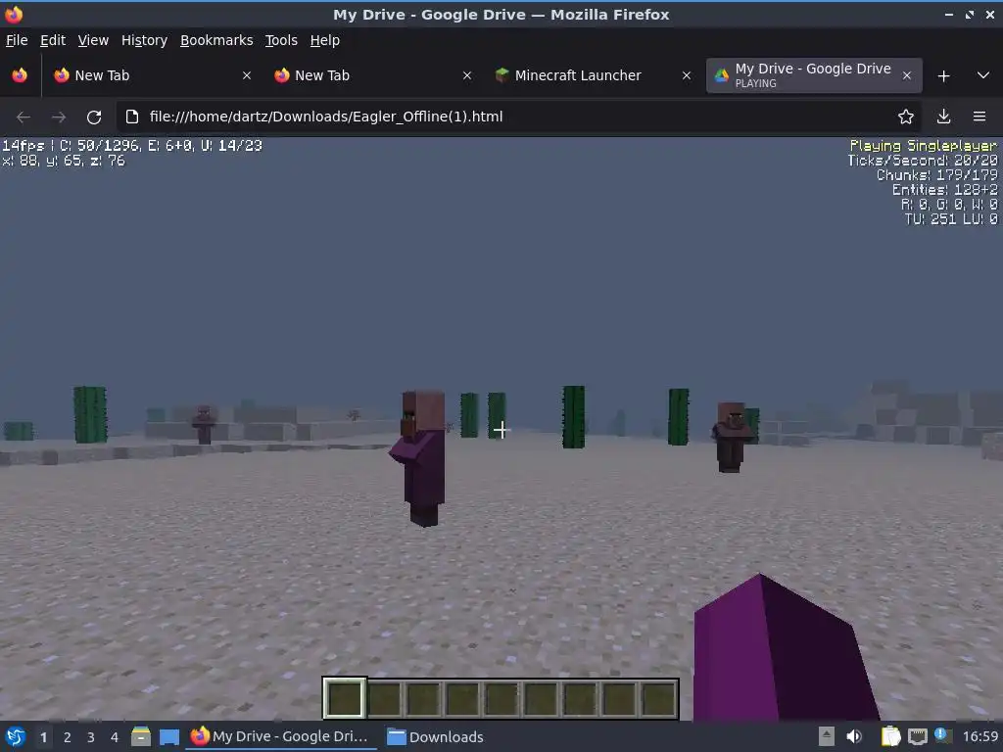Open the History menu
This screenshot has height=752, width=1003.
coord(145,40)
